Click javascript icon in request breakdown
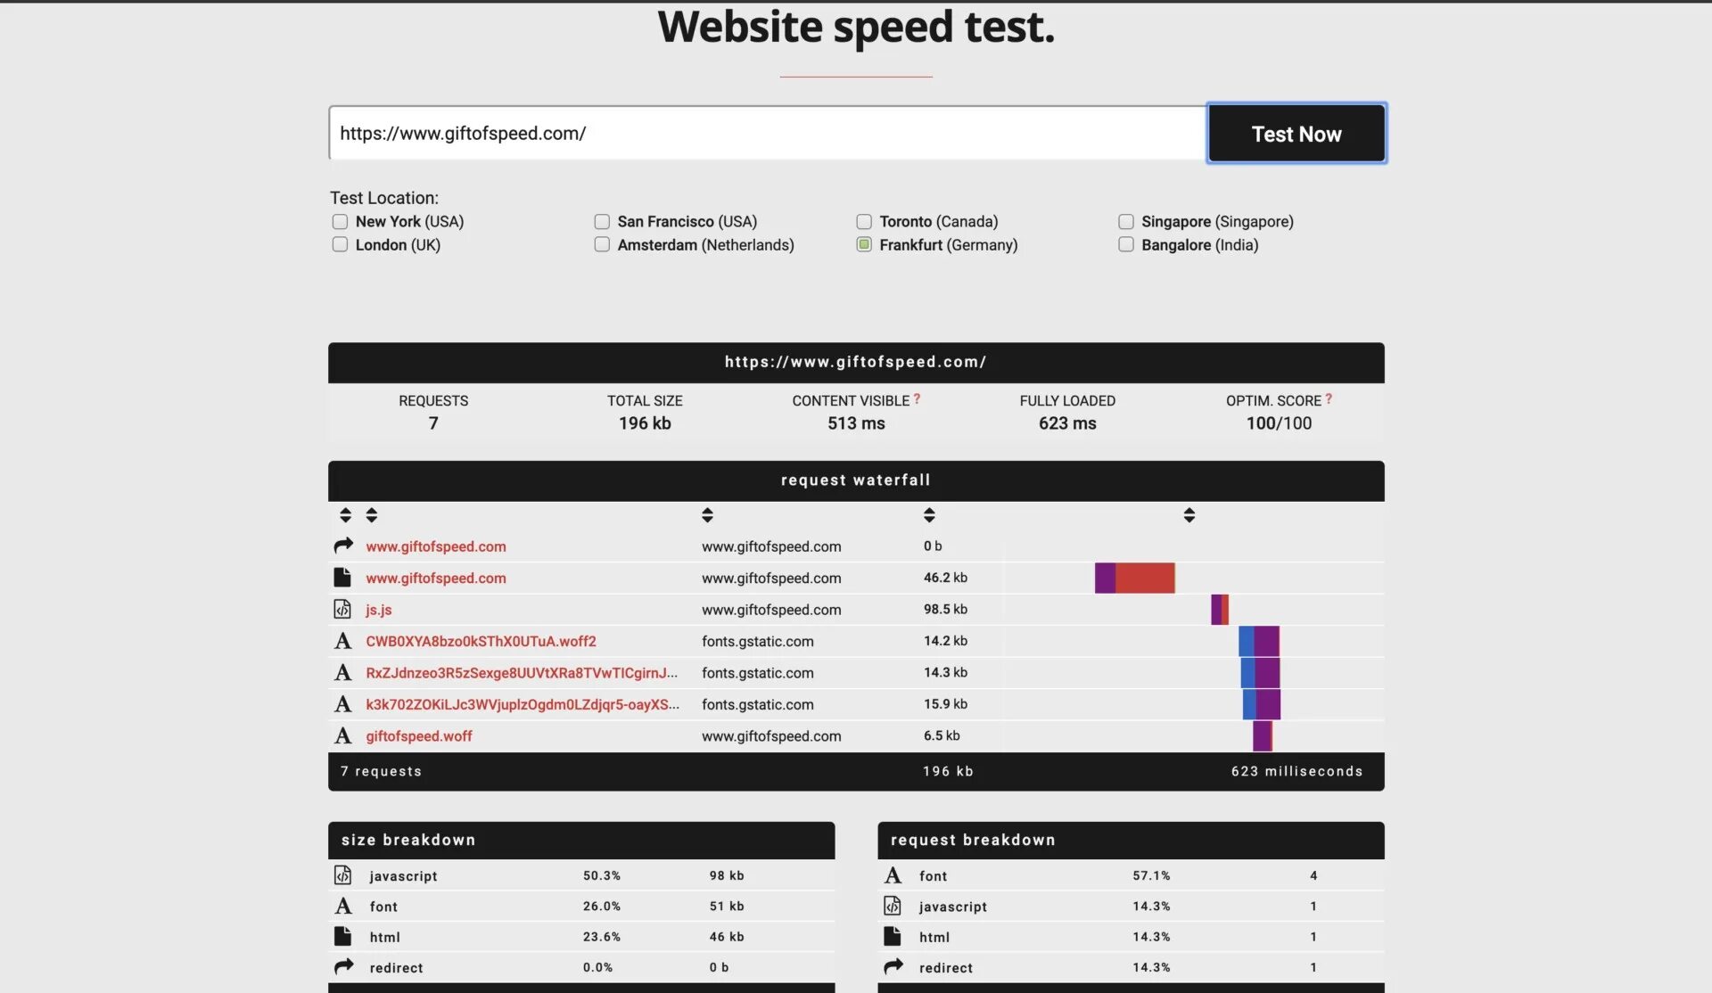The height and width of the screenshot is (993, 1712). tap(892, 906)
